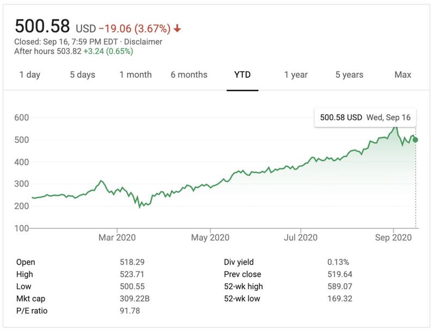
Task: Switch to the 1 day tab
Action: (30, 75)
